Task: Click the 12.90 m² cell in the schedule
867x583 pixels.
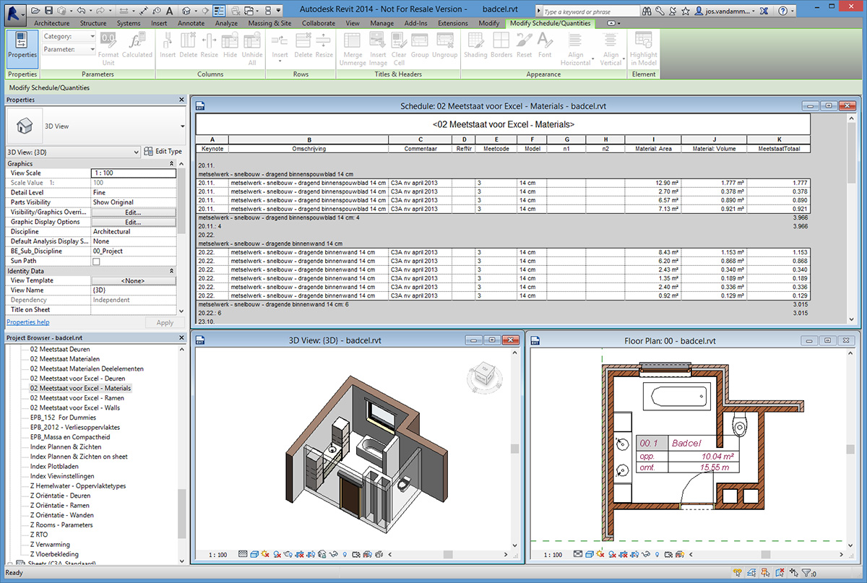Action: 653,183
